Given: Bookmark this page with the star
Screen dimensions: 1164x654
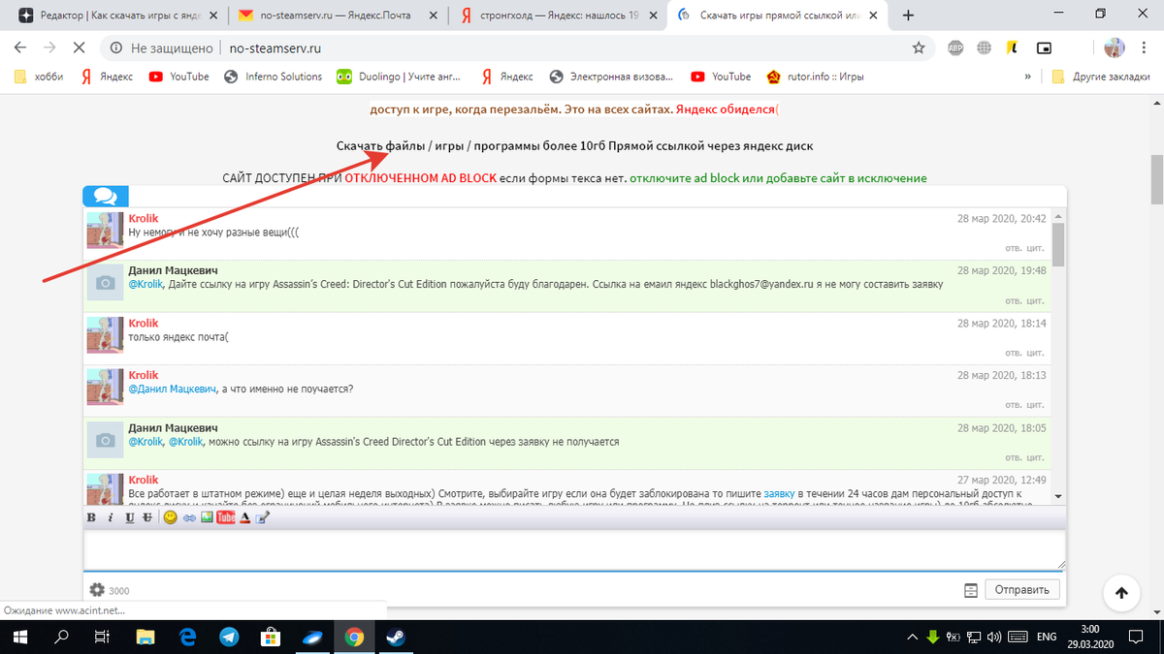Looking at the screenshot, I should tap(918, 47).
